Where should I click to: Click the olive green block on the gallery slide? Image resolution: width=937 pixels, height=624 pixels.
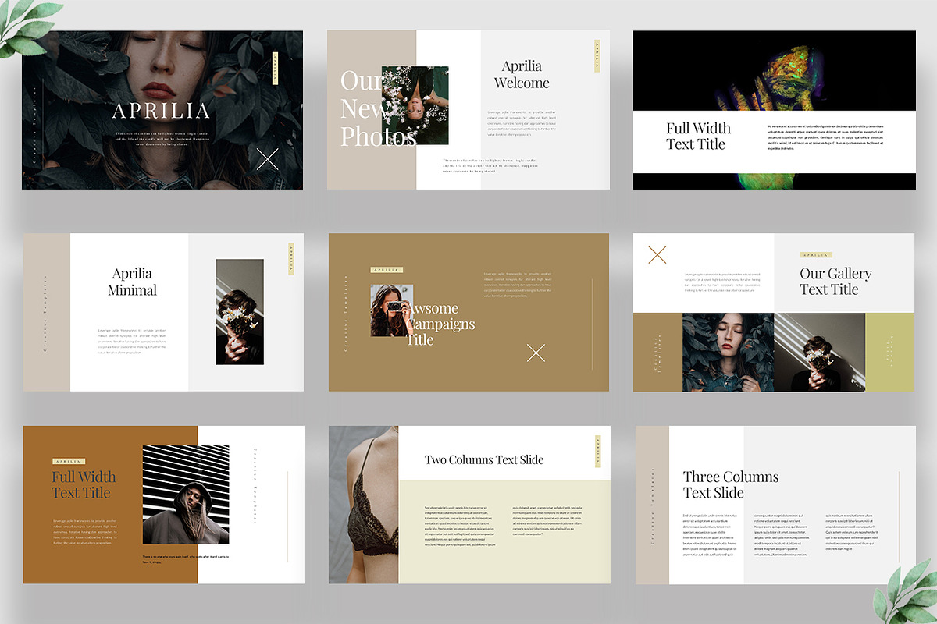890,353
